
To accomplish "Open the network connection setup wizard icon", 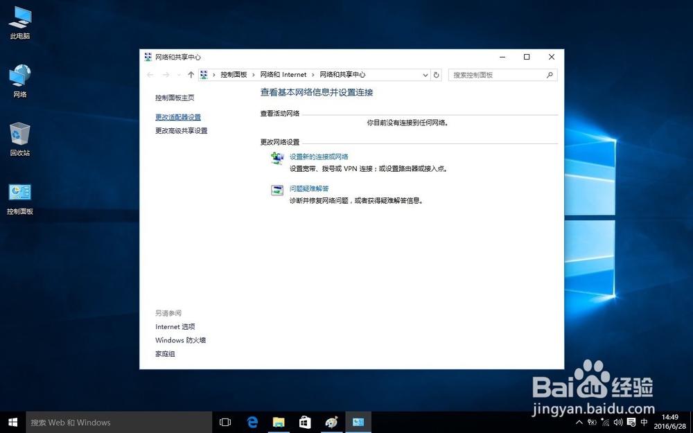I will click(x=277, y=159).
